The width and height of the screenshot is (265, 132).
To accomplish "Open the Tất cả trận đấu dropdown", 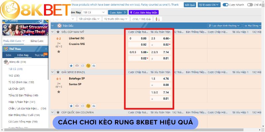I will [89, 19].
